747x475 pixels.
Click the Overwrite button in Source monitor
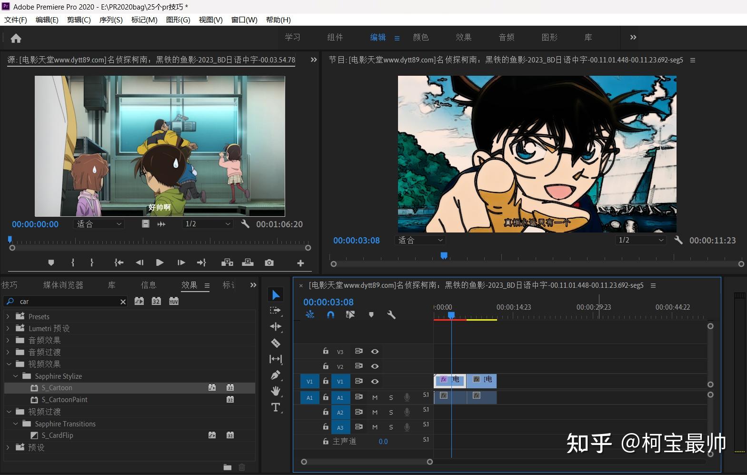[248, 263]
